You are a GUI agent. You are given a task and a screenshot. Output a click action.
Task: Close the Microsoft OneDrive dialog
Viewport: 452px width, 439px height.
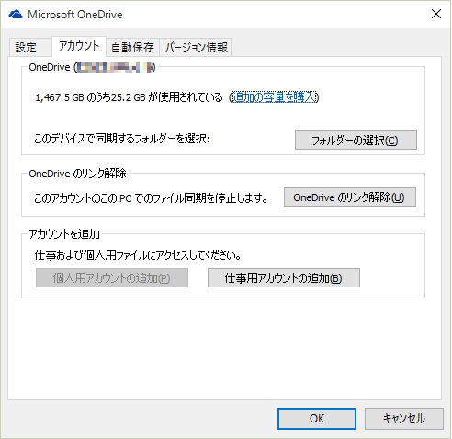coord(436,14)
